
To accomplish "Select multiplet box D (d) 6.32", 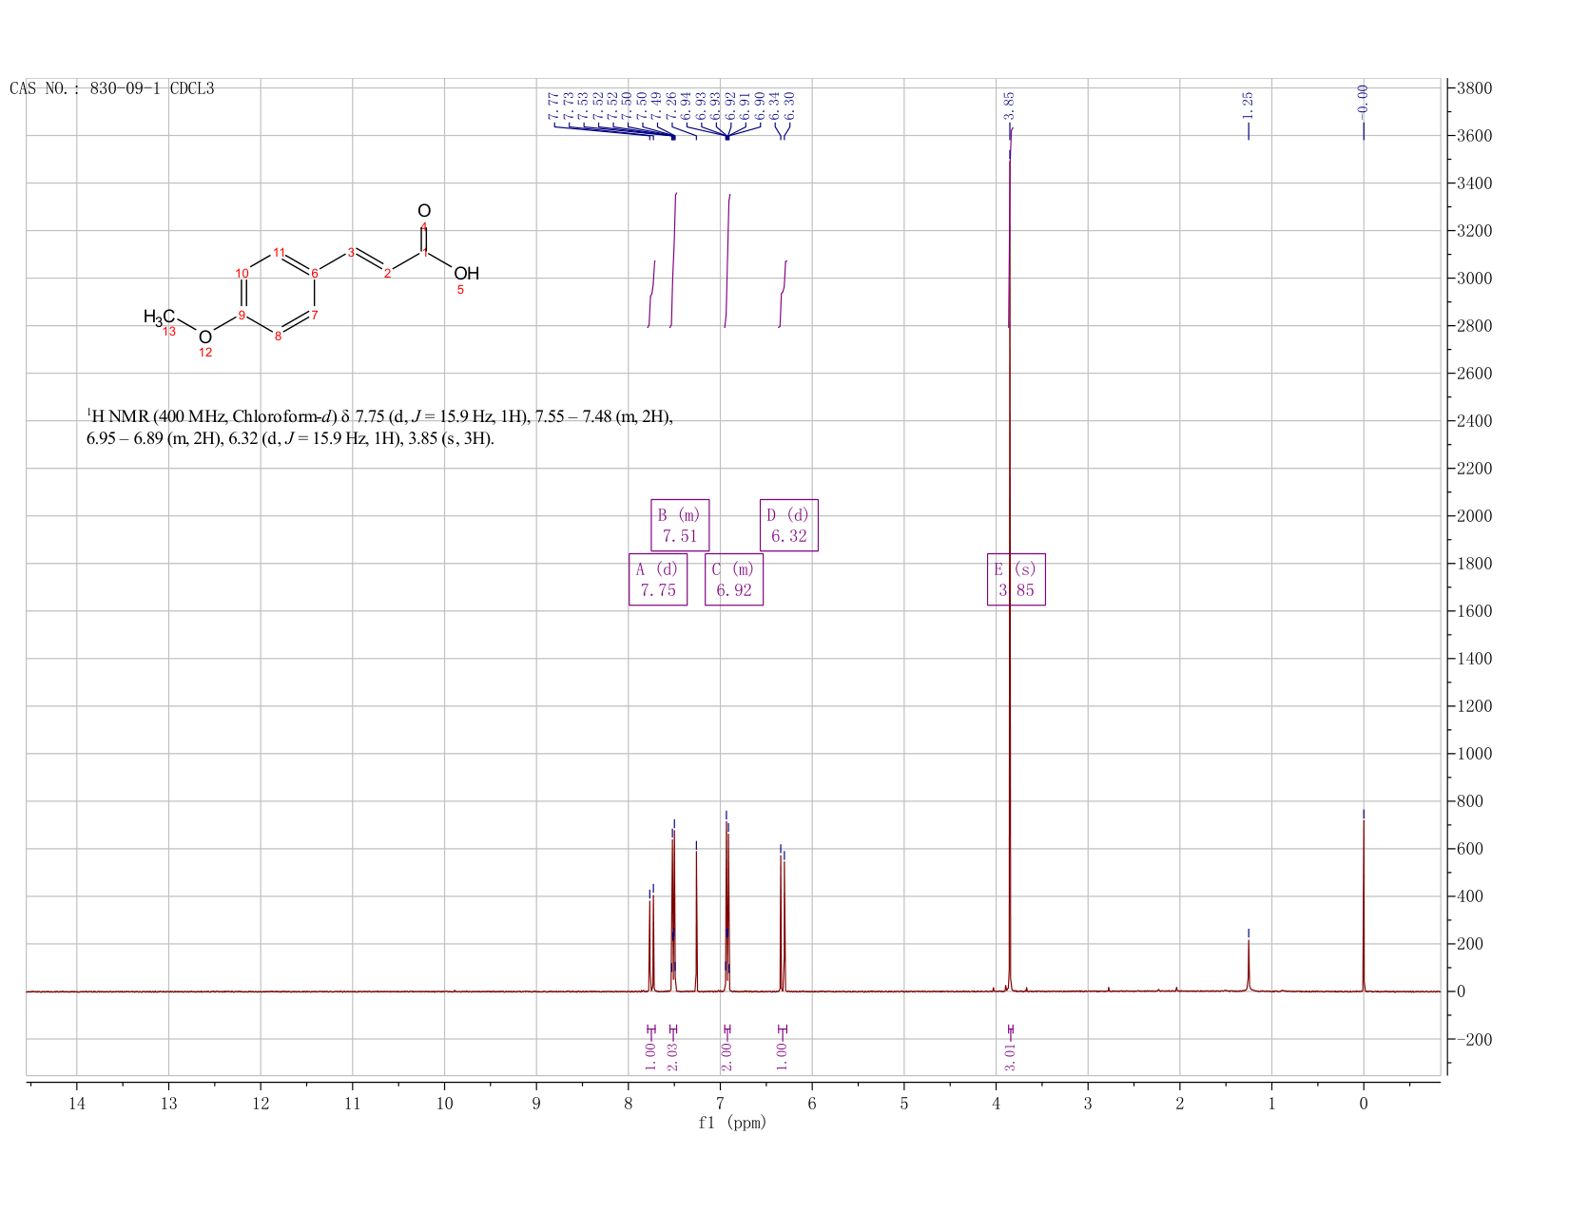I will tap(789, 525).
